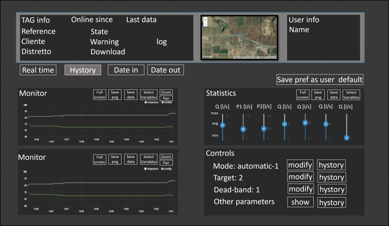The image size is (389, 226).
Task: Click the map zoom in plus button
Action: coord(206,19)
